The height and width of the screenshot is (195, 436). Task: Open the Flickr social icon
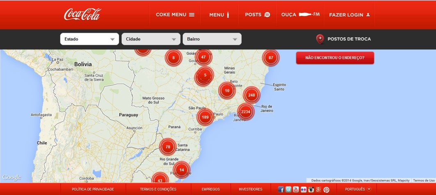(x=304, y=189)
